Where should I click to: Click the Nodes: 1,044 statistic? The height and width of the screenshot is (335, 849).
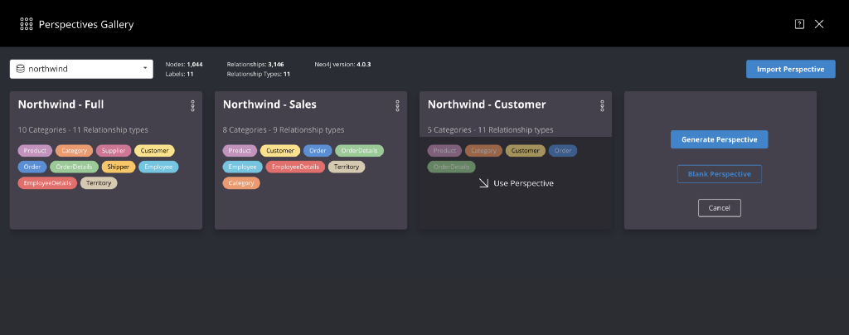pyautogui.click(x=184, y=65)
